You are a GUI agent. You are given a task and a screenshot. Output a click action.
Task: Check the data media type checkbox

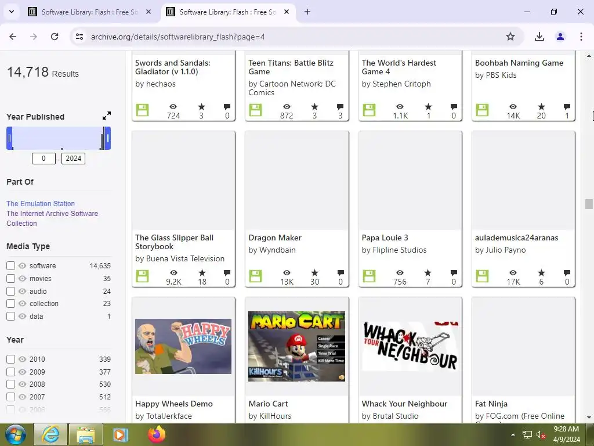10,316
